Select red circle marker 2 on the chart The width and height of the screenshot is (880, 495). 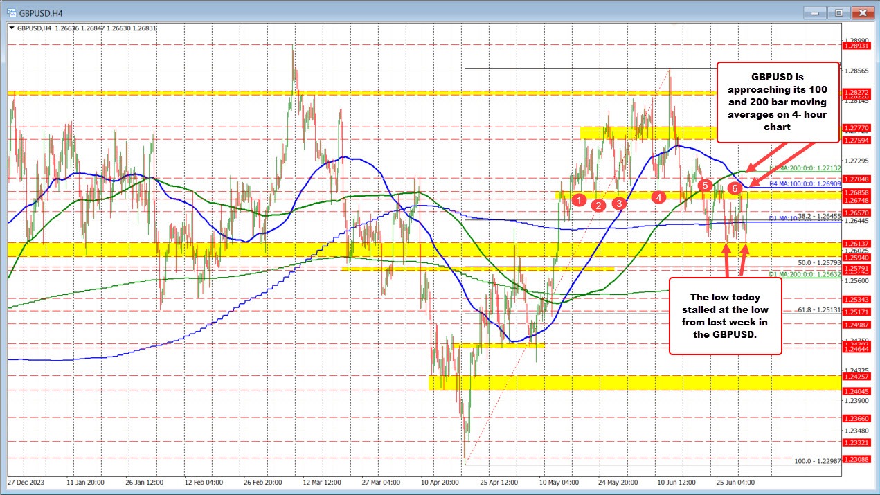[598, 206]
